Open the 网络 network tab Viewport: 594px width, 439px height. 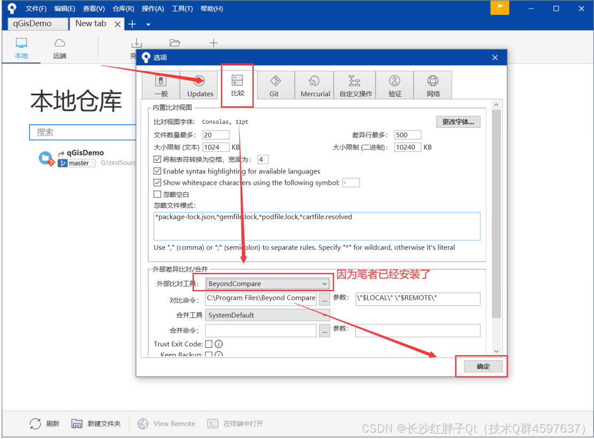pos(433,85)
